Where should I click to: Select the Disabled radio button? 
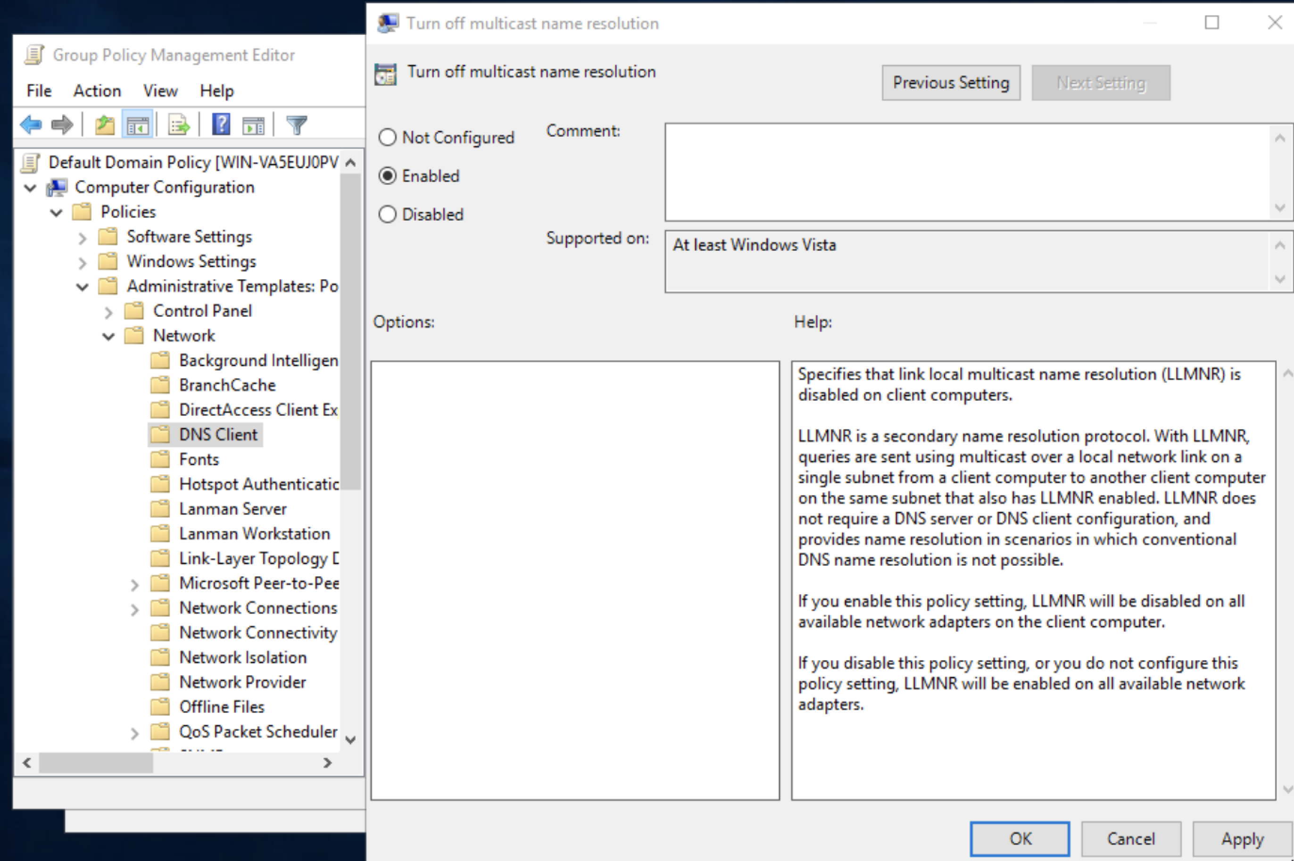coord(388,214)
